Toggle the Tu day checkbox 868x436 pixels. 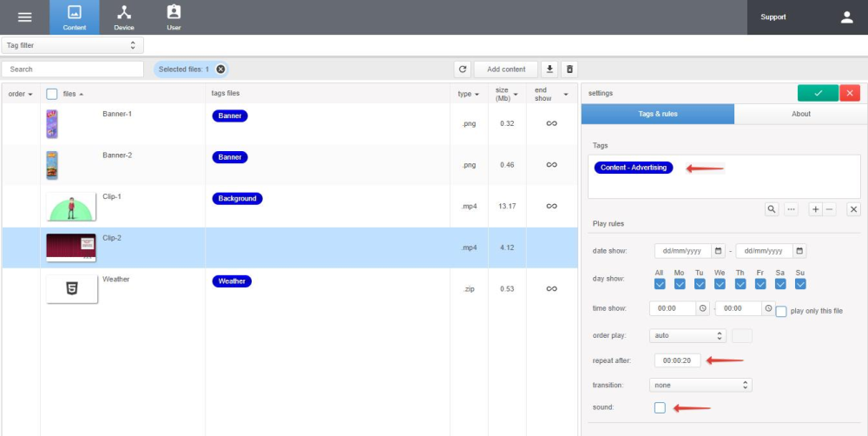[700, 284]
